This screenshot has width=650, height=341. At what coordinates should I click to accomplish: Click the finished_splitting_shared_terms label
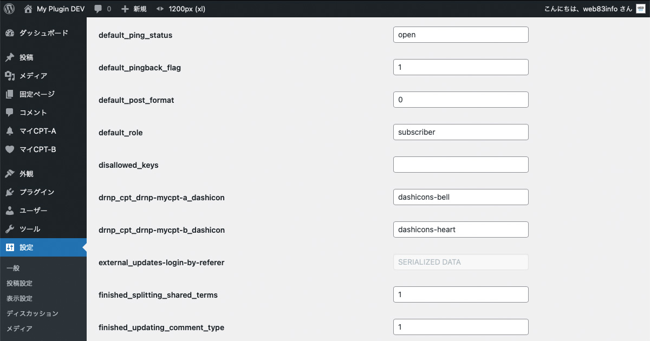point(158,295)
